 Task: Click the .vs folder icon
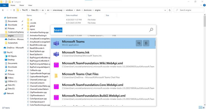[28, 20]
